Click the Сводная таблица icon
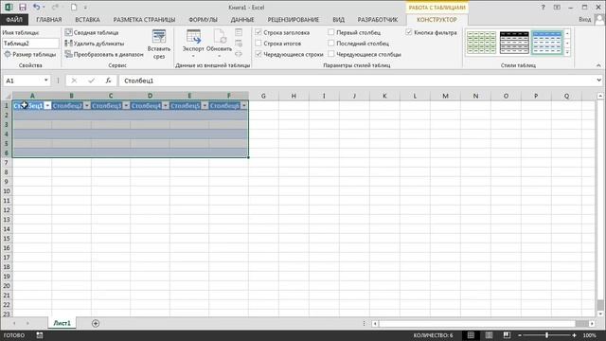Screen dimensions: 606x341 point(68,32)
